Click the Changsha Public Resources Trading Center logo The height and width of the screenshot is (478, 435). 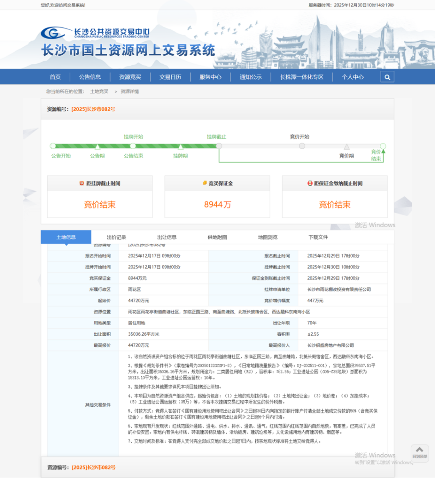pos(95,33)
